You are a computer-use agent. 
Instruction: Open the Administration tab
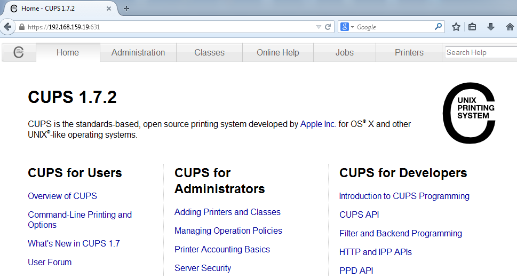click(x=138, y=52)
